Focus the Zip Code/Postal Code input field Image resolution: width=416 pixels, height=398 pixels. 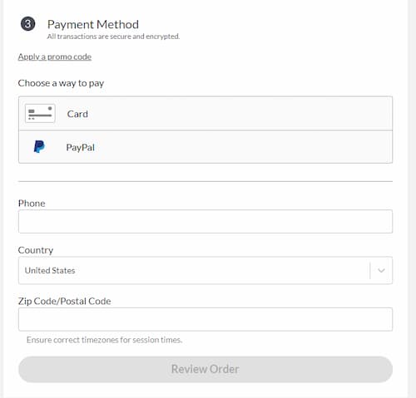(206, 319)
